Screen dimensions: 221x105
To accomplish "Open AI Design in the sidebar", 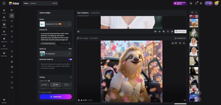I will tap(4, 33).
